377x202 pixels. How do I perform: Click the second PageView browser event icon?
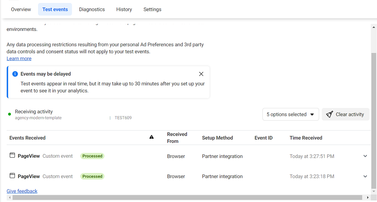click(12, 176)
